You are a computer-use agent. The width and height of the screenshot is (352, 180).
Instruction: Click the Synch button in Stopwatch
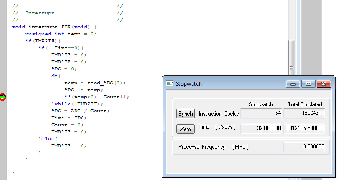[186, 114]
